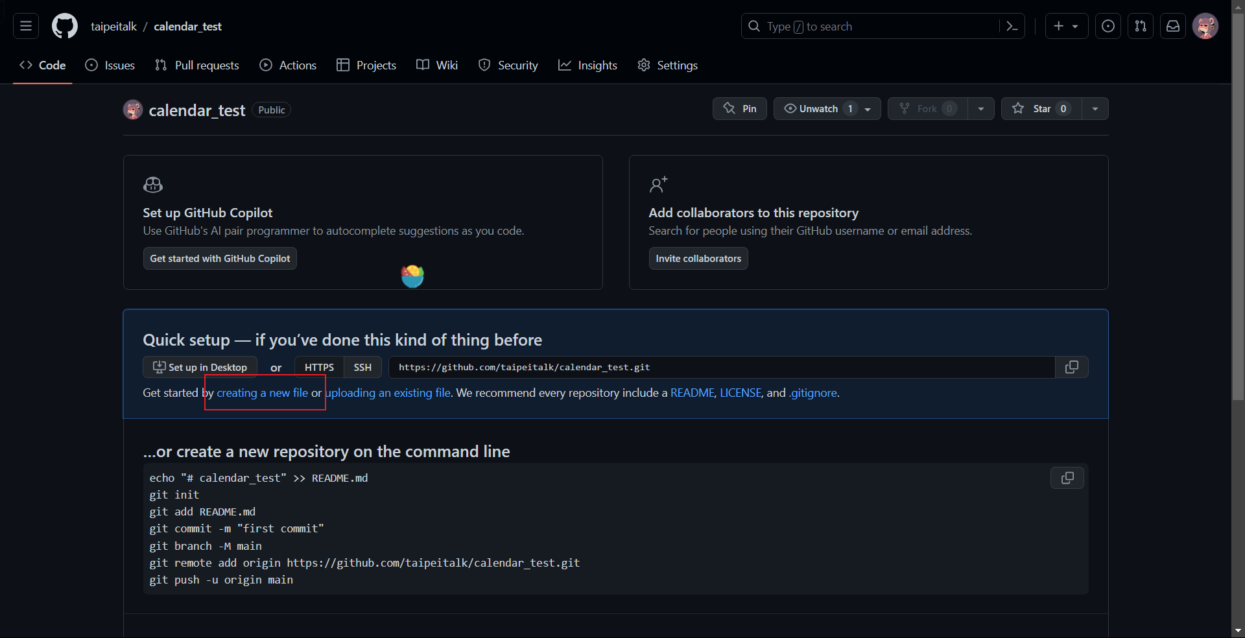Focus the Type / to search field
This screenshot has height=638, width=1245.
[x=883, y=26]
